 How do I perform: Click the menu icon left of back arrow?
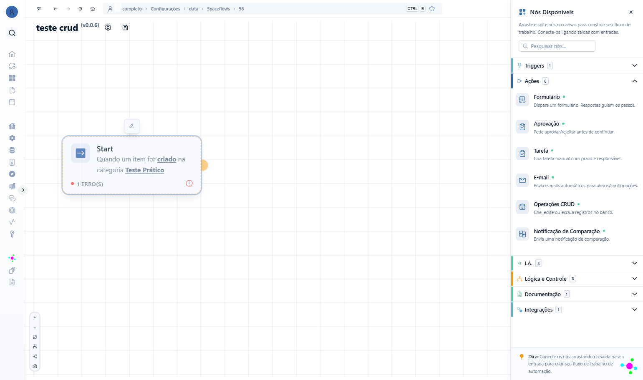click(38, 9)
